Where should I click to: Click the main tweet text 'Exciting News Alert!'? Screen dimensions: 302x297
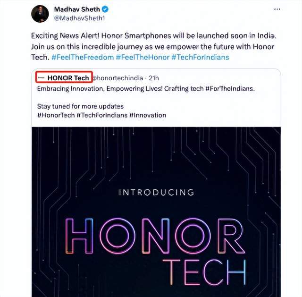click(x=65, y=36)
